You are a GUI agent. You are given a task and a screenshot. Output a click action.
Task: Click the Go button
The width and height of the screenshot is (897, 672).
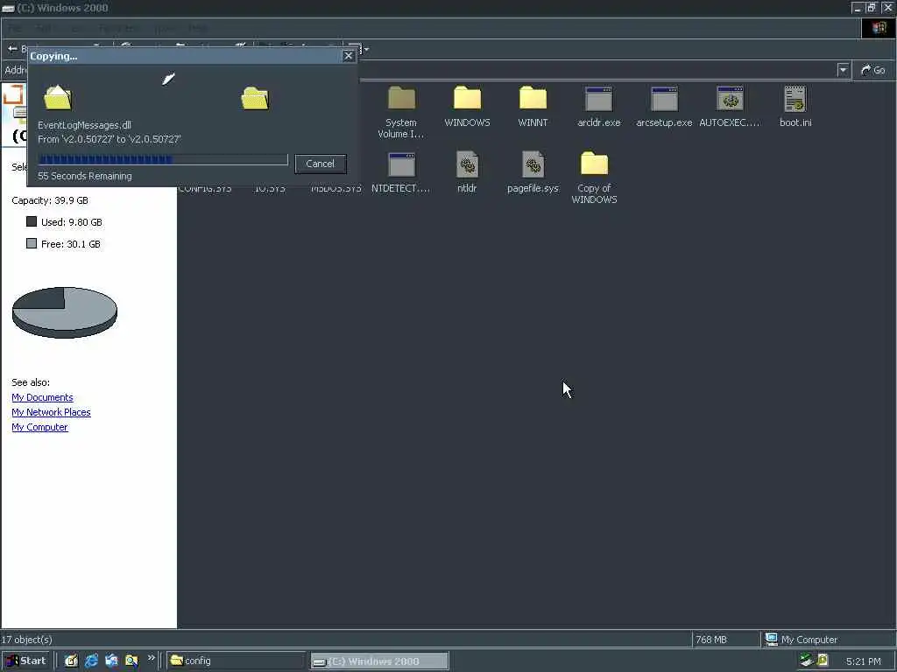tap(873, 70)
